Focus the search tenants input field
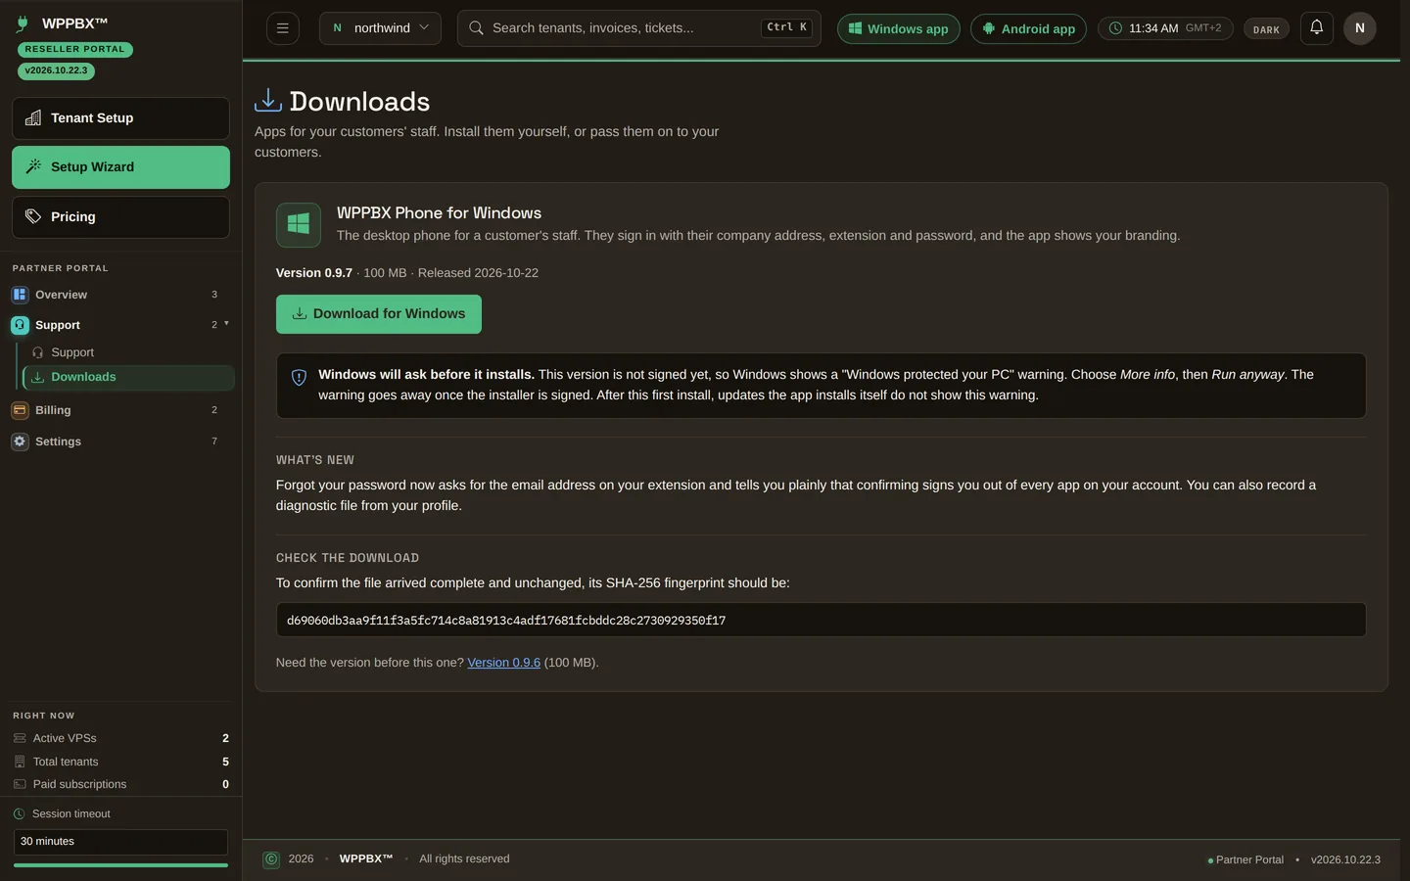Image resolution: width=1410 pixels, height=881 pixels. (x=638, y=28)
